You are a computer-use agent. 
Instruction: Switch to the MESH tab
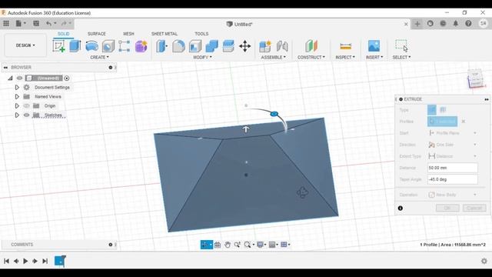128,34
